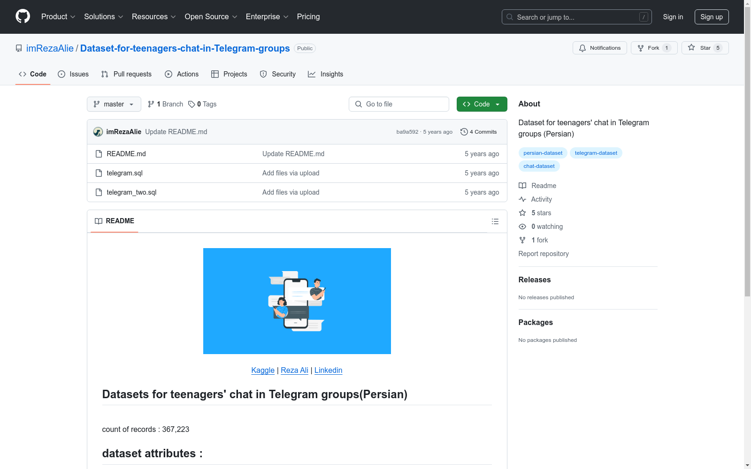Click the Notifications bell icon

582,48
